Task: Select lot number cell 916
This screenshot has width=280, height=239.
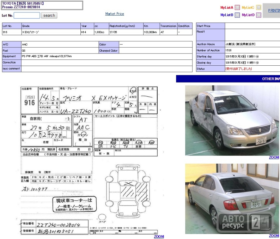Action: click(12, 32)
